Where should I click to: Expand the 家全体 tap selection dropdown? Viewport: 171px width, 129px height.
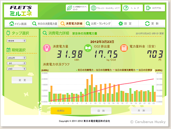(x=17, y=41)
